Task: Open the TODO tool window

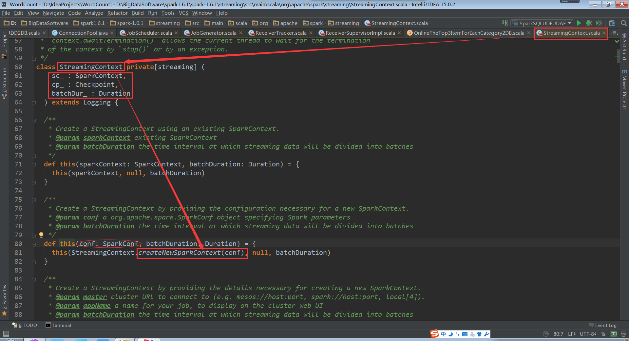Action: [x=25, y=325]
